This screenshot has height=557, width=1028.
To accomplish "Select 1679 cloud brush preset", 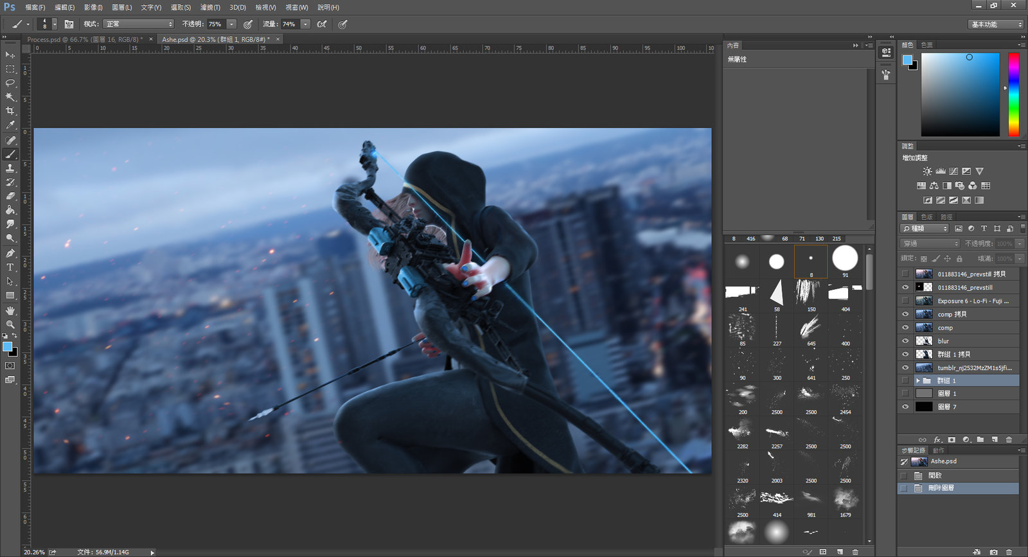I will pyautogui.click(x=845, y=502).
